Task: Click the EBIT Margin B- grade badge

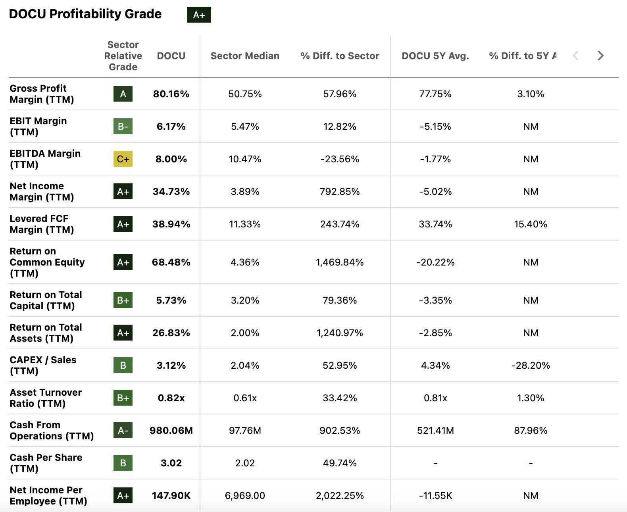Action: [123, 127]
